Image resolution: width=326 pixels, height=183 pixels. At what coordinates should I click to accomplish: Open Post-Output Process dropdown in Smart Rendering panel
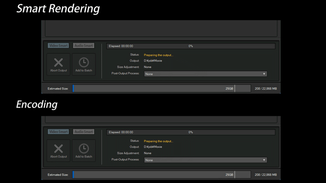[x=205, y=74]
